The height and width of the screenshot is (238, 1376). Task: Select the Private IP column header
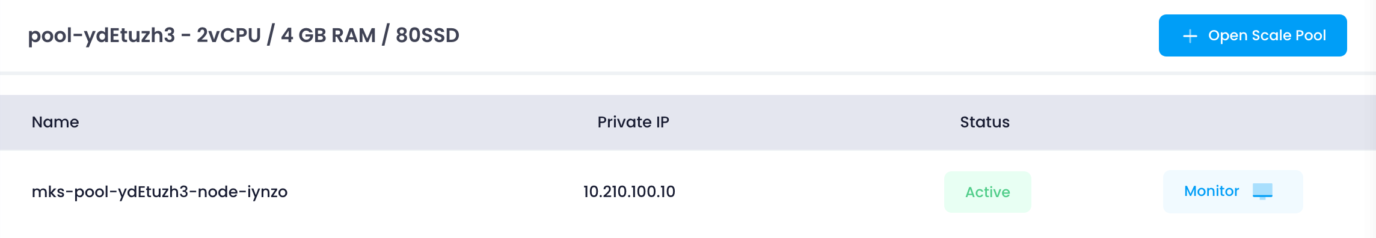point(633,122)
